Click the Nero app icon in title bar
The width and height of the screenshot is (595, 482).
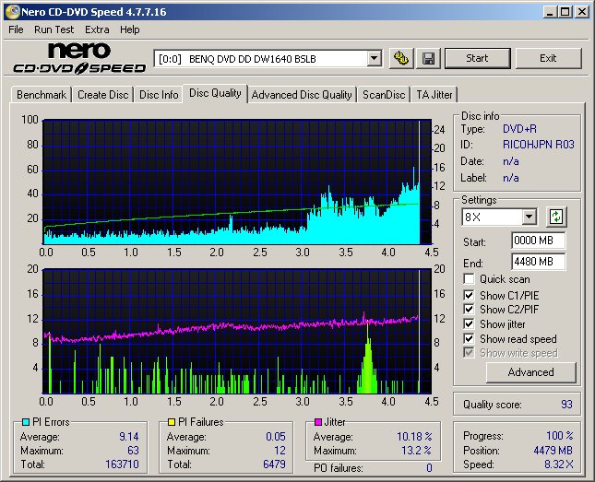click(x=11, y=12)
